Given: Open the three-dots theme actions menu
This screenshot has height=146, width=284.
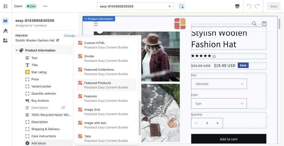Looking at the screenshot, I should click(45, 6).
